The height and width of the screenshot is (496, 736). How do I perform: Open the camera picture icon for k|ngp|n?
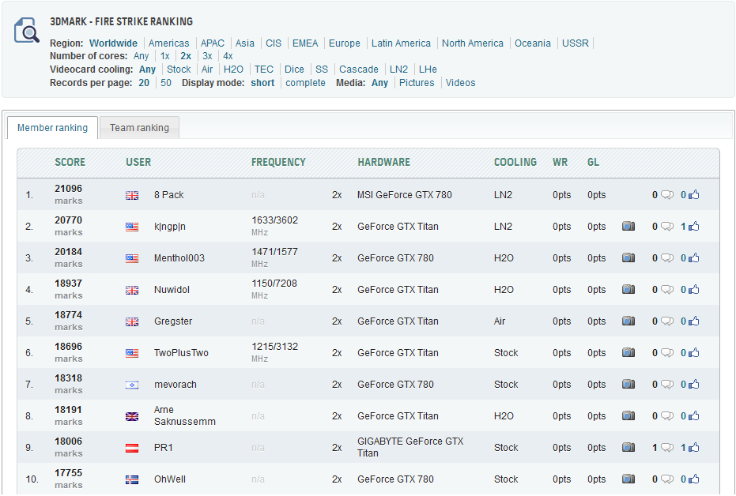click(628, 227)
